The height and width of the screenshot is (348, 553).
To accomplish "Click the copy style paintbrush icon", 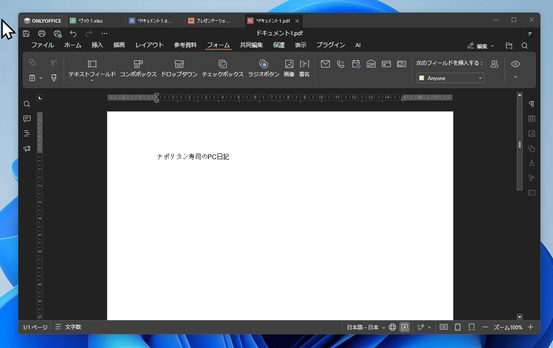I will [54, 78].
